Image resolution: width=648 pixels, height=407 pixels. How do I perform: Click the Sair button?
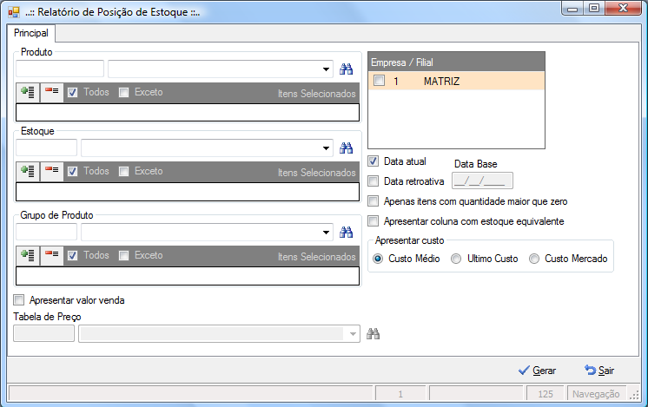coord(599,371)
